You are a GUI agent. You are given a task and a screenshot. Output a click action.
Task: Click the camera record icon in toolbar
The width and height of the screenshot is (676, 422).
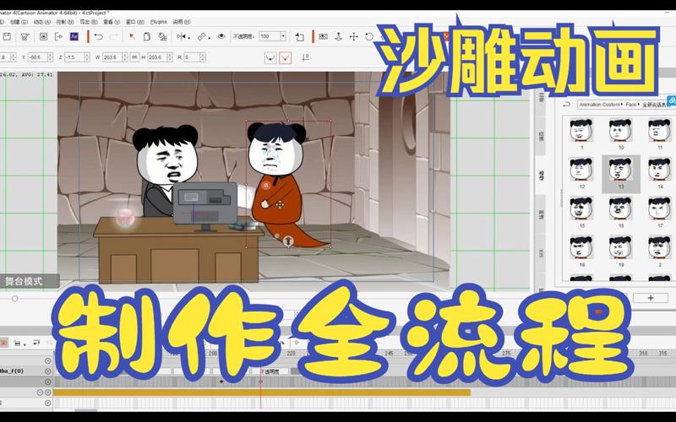pos(323,36)
